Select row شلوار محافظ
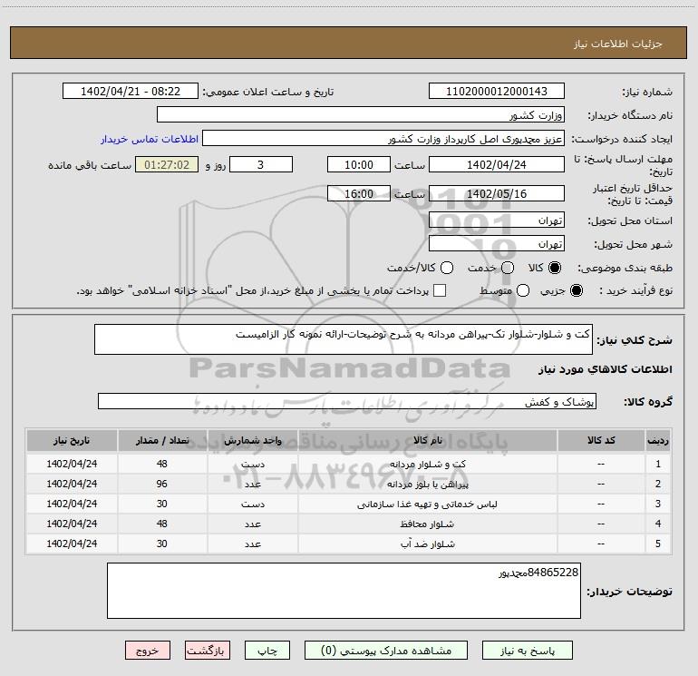 (349, 524)
